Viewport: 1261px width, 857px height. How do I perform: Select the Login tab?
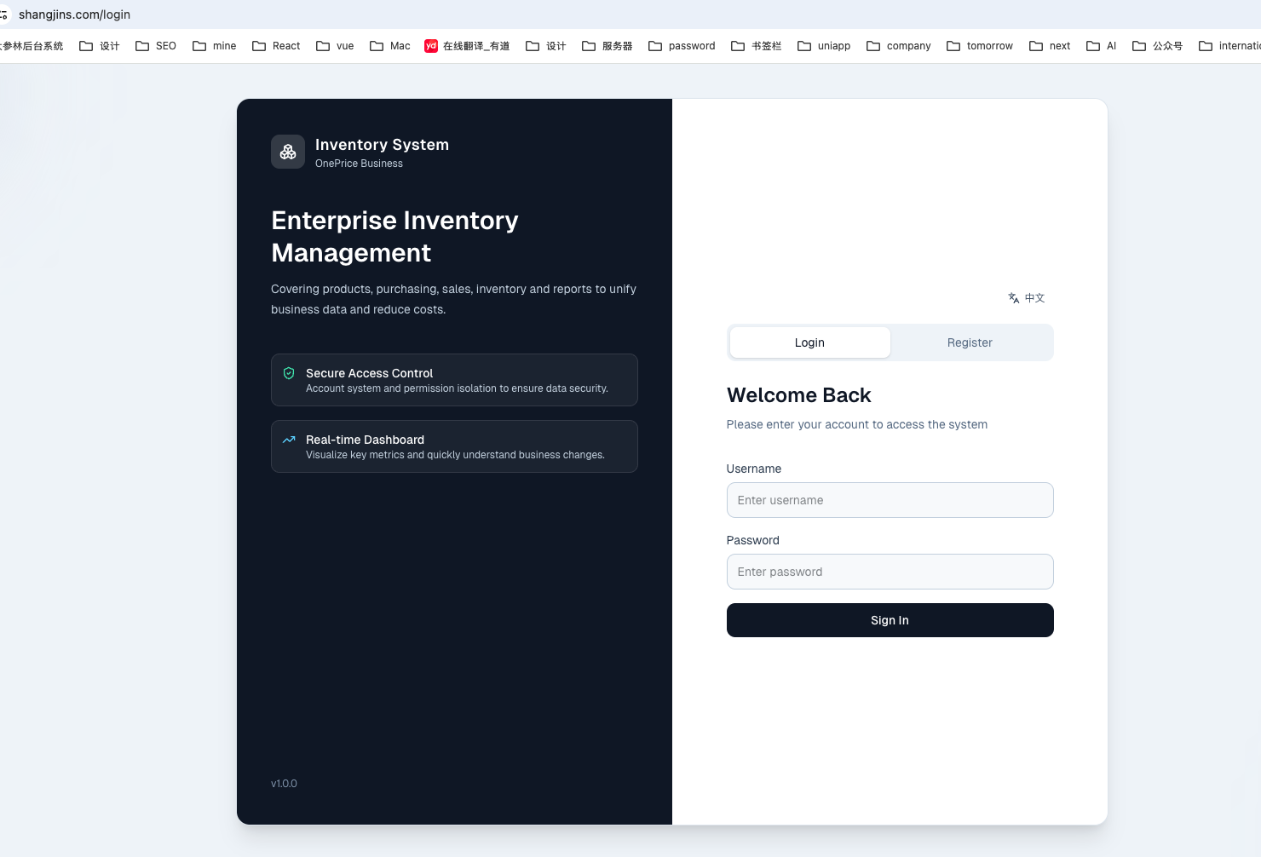pos(809,342)
